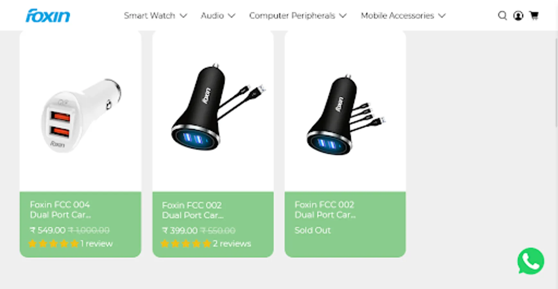
Task: View the shopping cart icon
Action: click(x=534, y=15)
